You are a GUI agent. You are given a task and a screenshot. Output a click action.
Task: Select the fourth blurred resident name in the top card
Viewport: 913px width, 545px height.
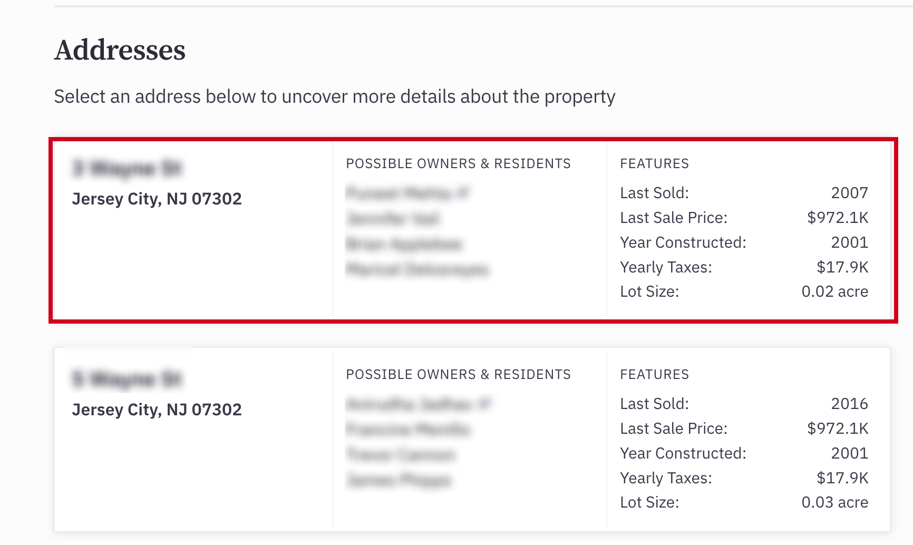click(417, 269)
